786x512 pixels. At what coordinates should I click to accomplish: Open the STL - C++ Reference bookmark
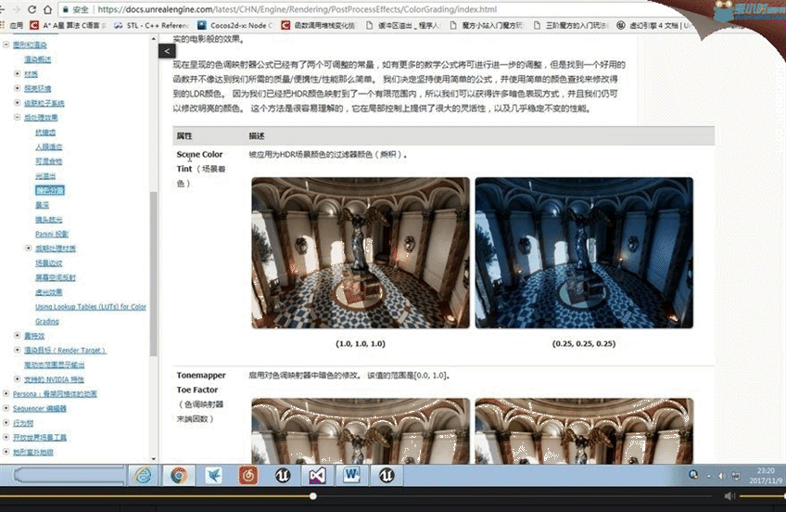151,25
